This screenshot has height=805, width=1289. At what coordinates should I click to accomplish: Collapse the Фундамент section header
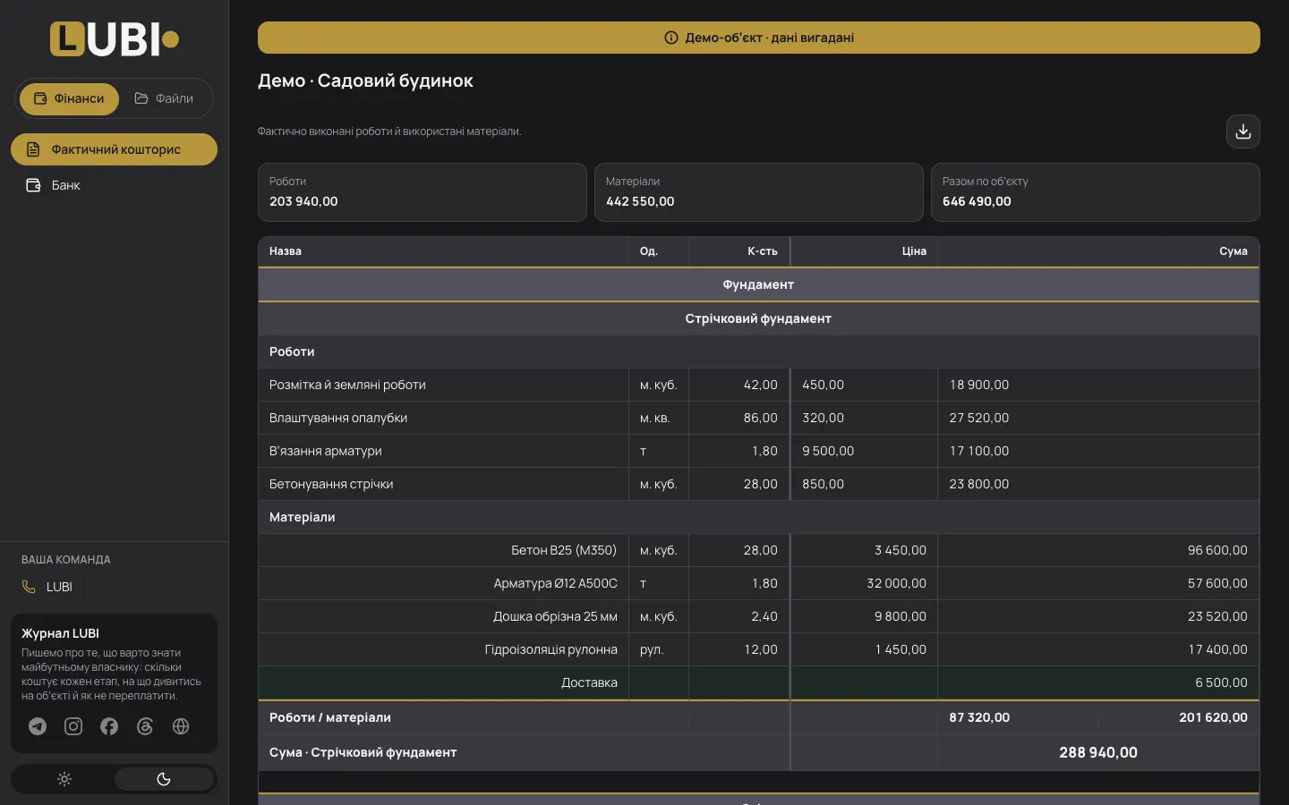pos(758,284)
